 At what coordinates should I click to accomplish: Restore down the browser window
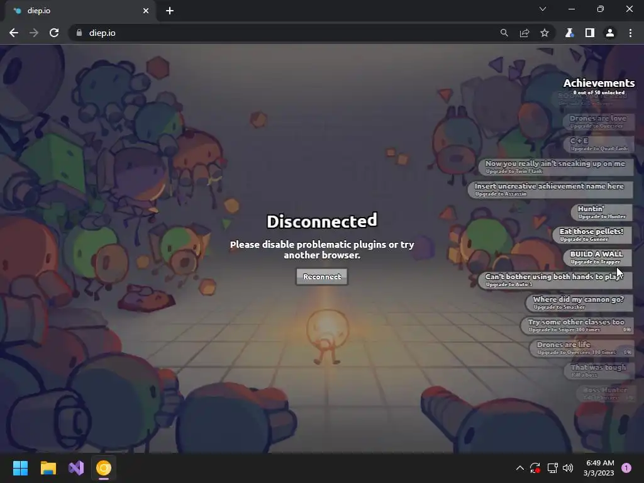coord(601,9)
